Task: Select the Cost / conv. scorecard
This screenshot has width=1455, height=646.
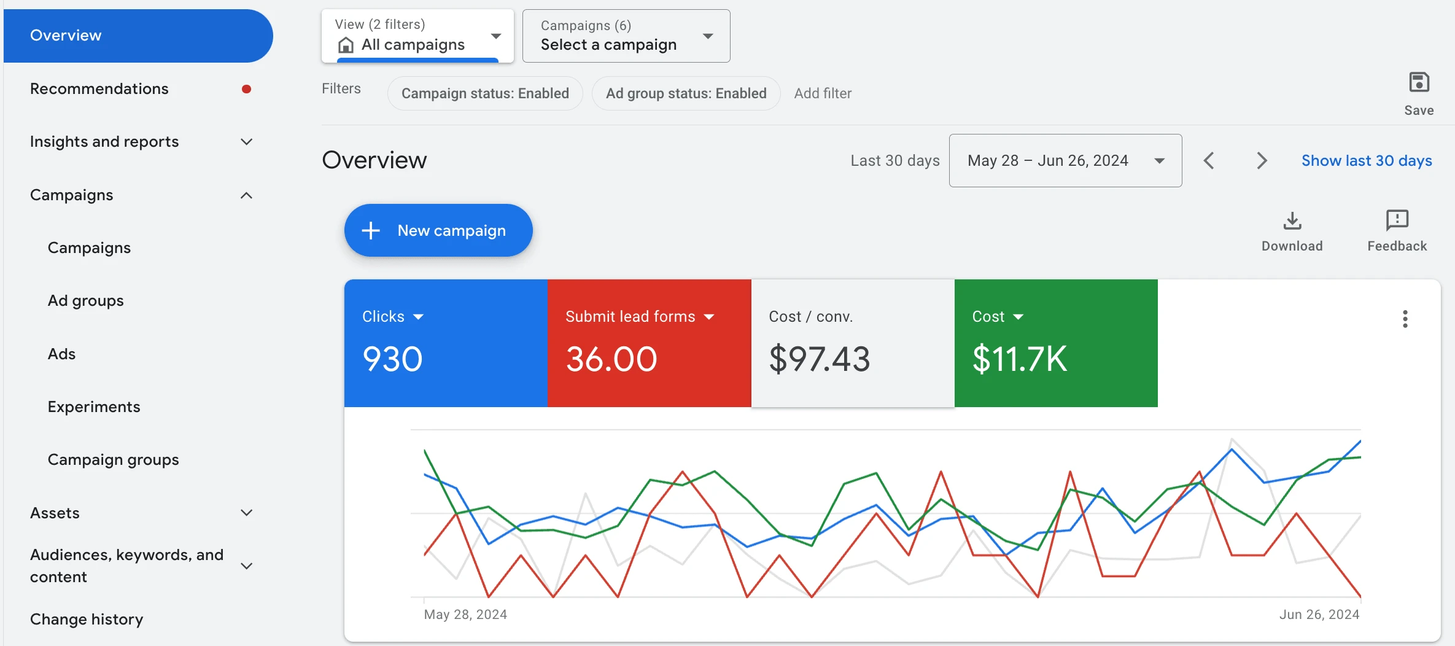Action: 853,343
